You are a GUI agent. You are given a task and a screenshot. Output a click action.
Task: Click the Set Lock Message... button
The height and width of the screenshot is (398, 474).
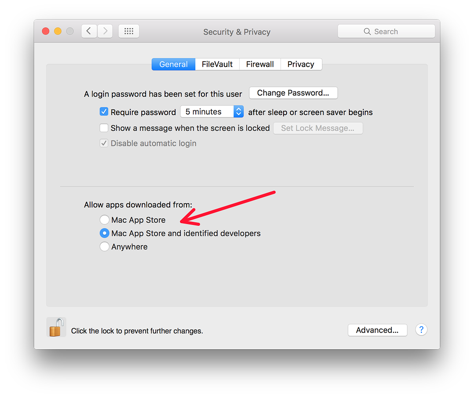[318, 128]
